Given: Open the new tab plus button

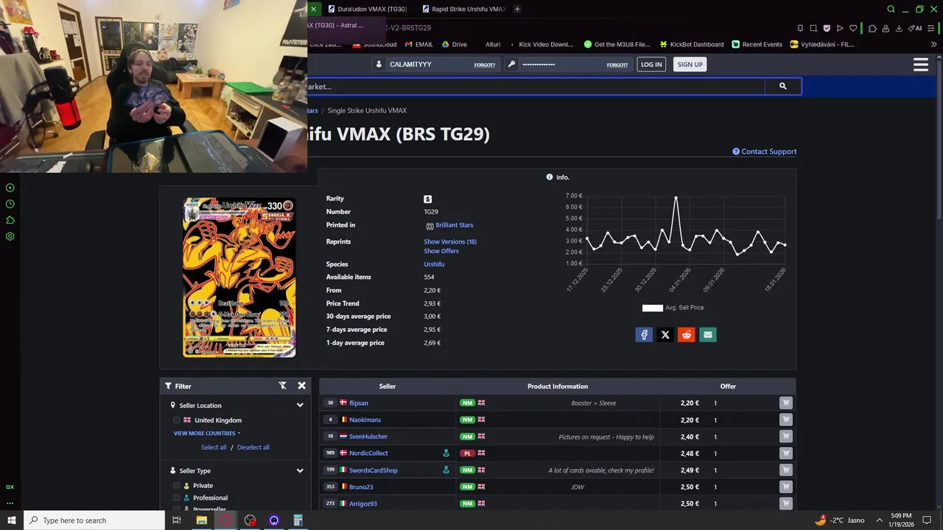Looking at the screenshot, I should [517, 9].
